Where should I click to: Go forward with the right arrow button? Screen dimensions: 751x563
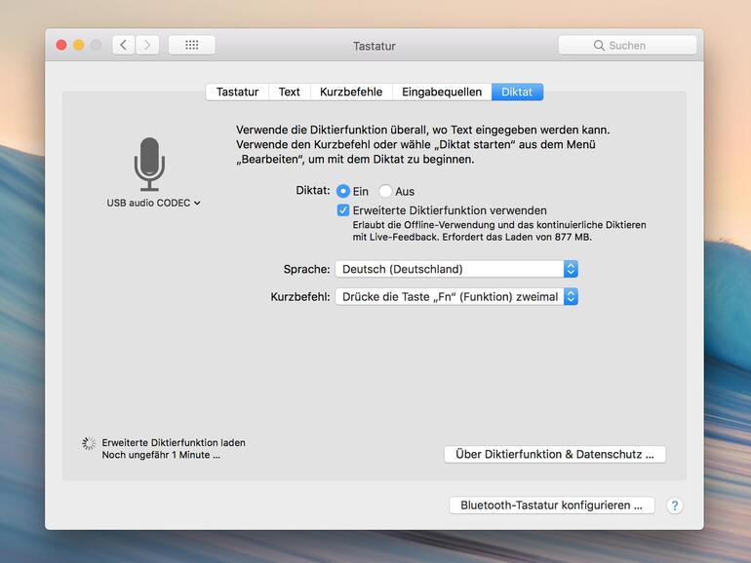pos(147,45)
